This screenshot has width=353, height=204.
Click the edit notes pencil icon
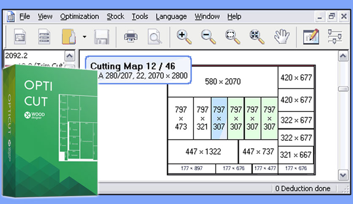(311, 37)
